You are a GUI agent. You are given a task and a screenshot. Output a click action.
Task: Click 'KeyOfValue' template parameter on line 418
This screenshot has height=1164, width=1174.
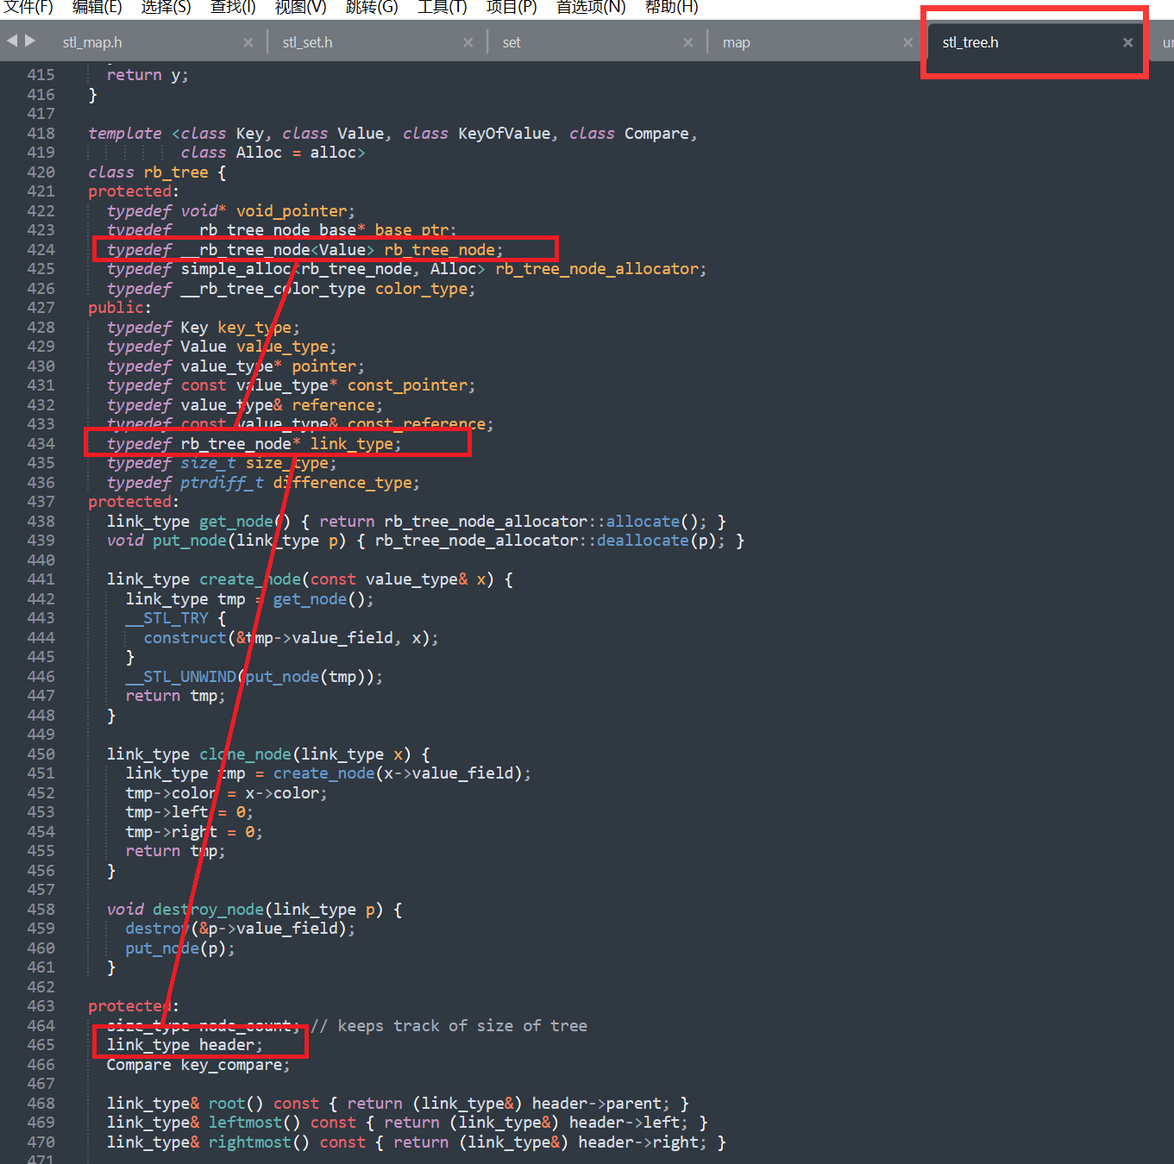click(504, 134)
